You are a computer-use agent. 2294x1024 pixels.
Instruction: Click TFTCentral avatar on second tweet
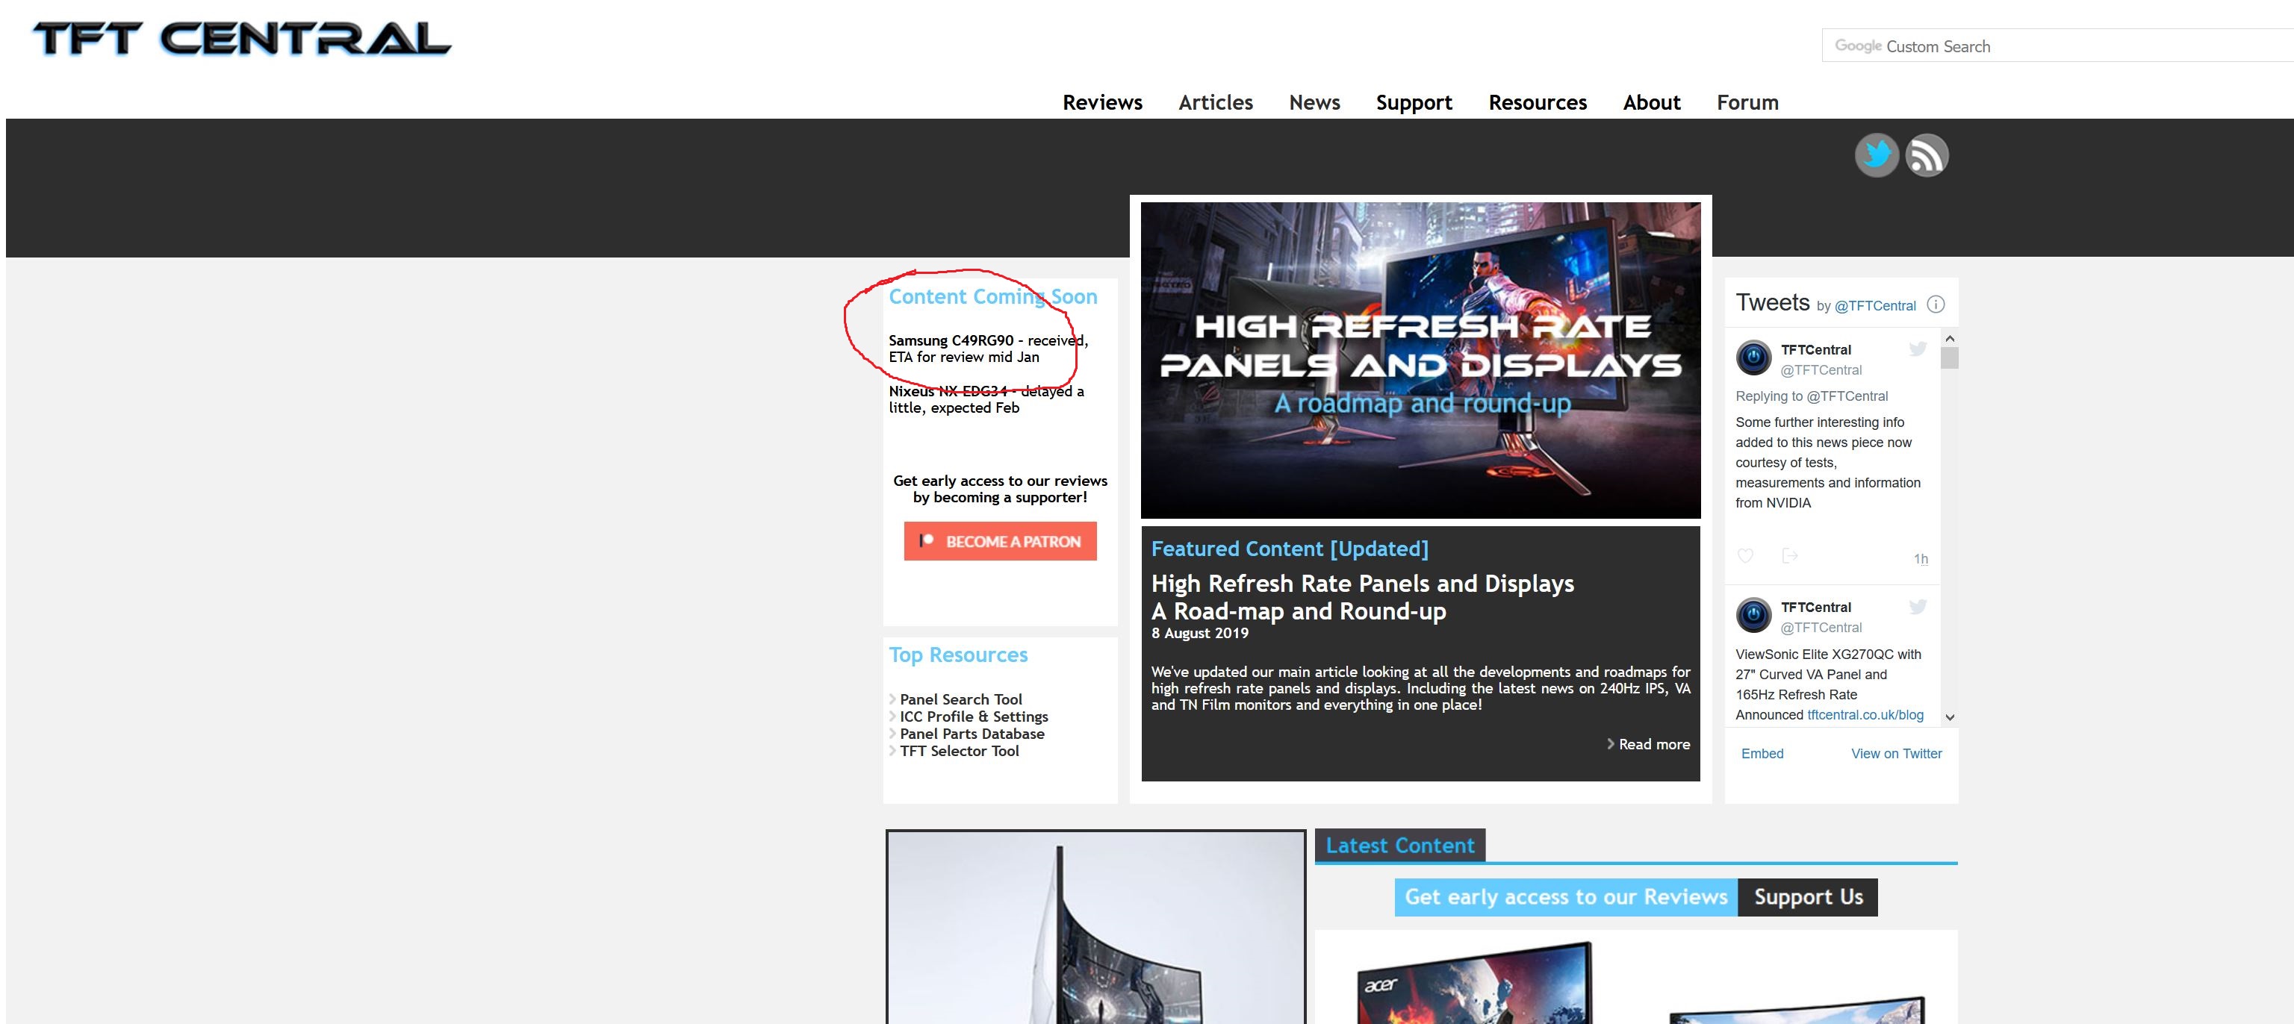1753,615
